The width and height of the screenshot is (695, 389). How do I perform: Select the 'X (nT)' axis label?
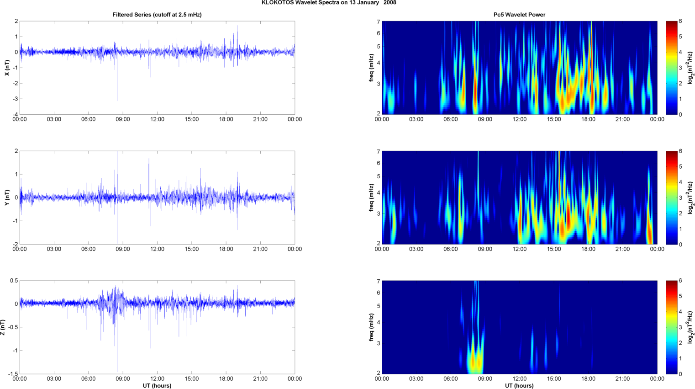coord(7,68)
